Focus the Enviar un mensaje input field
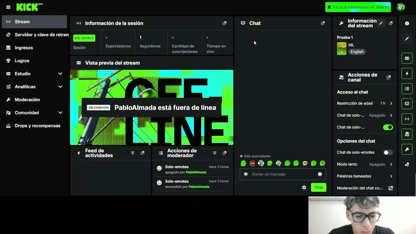Viewport: 416px width, 234px height. tap(283, 174)
